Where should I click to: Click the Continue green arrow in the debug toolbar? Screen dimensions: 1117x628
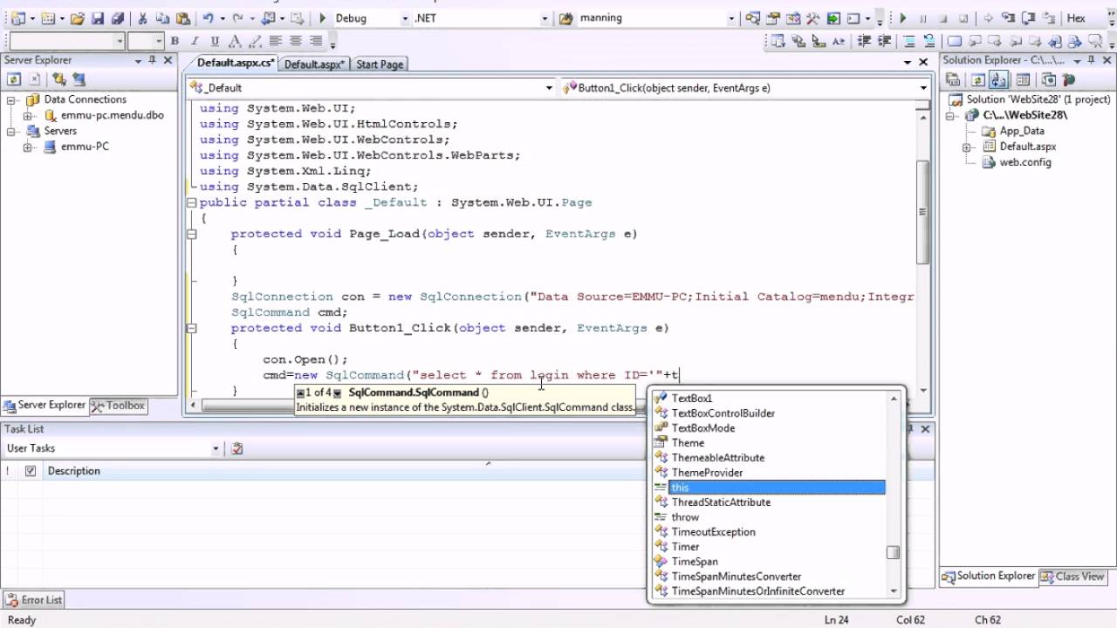tap(903, 18)
